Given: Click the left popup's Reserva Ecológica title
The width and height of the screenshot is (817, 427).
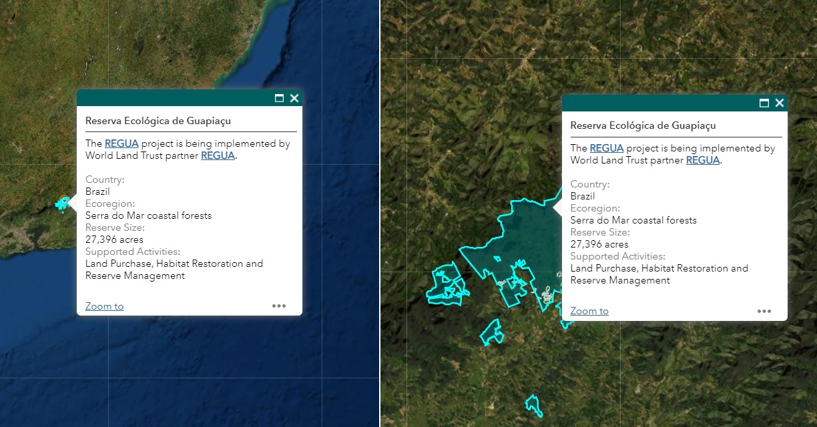Looking at the screenshot, I should click(158, 121).
